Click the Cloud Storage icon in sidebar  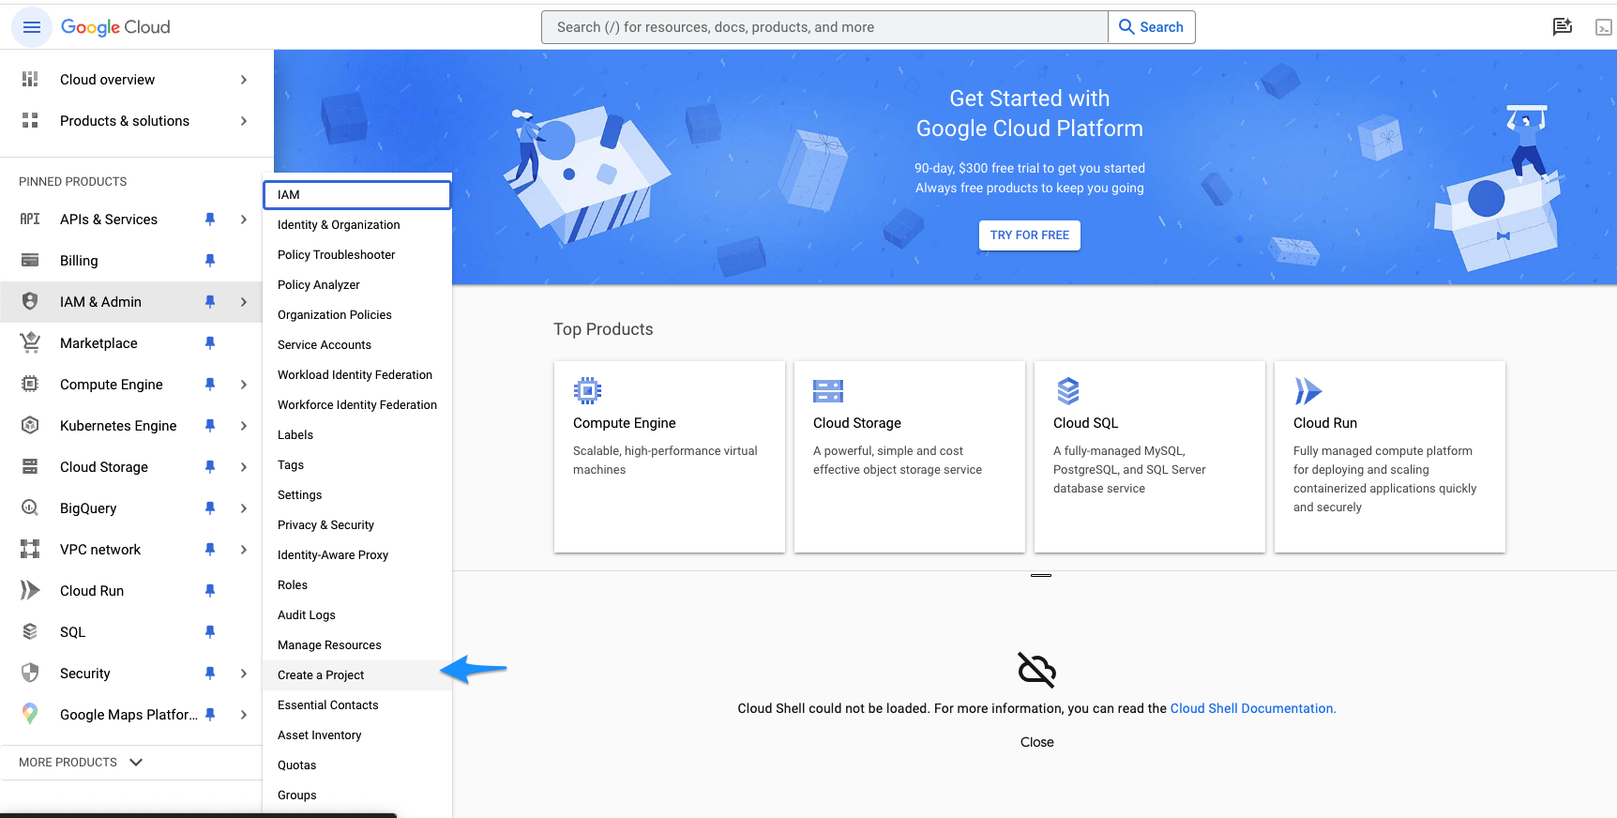30,466
